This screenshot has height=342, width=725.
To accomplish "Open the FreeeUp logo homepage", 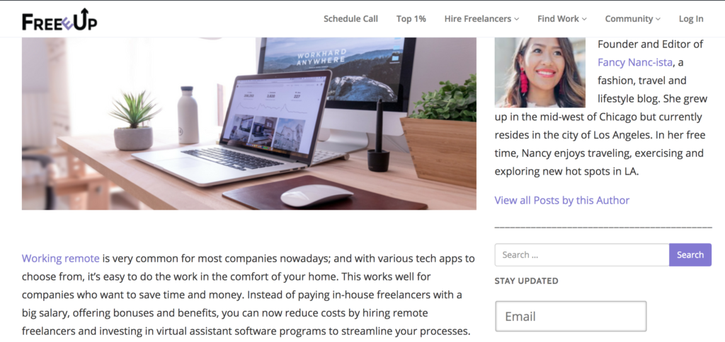I will (x=59, y=19).
